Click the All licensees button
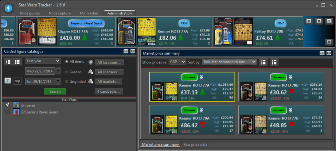Viewport: 336px width, 151px height. click(109, 72)
